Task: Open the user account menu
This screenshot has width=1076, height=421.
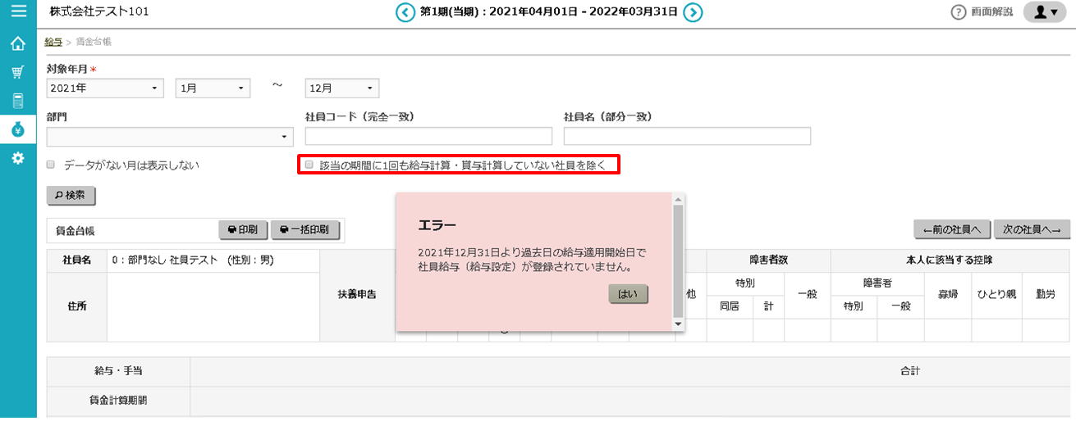Action: tap(1044, 12)
